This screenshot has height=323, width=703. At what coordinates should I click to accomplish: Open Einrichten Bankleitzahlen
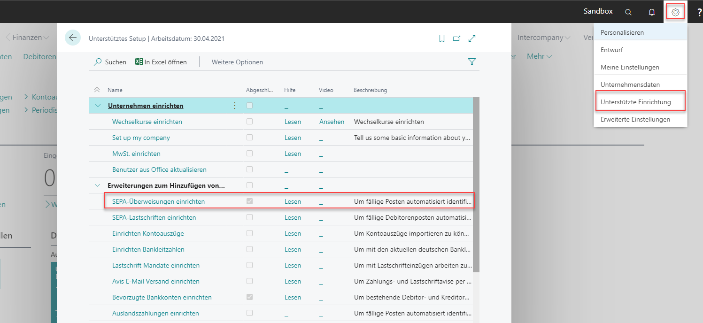click(148, 249)
